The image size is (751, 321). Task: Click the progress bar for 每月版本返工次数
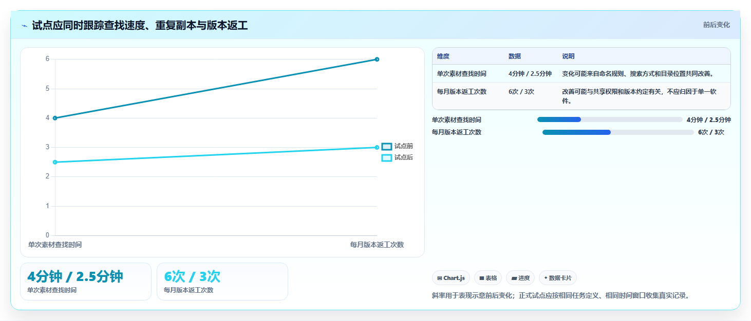618,132
